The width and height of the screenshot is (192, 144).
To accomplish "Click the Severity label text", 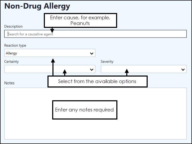I will (107, 62).
